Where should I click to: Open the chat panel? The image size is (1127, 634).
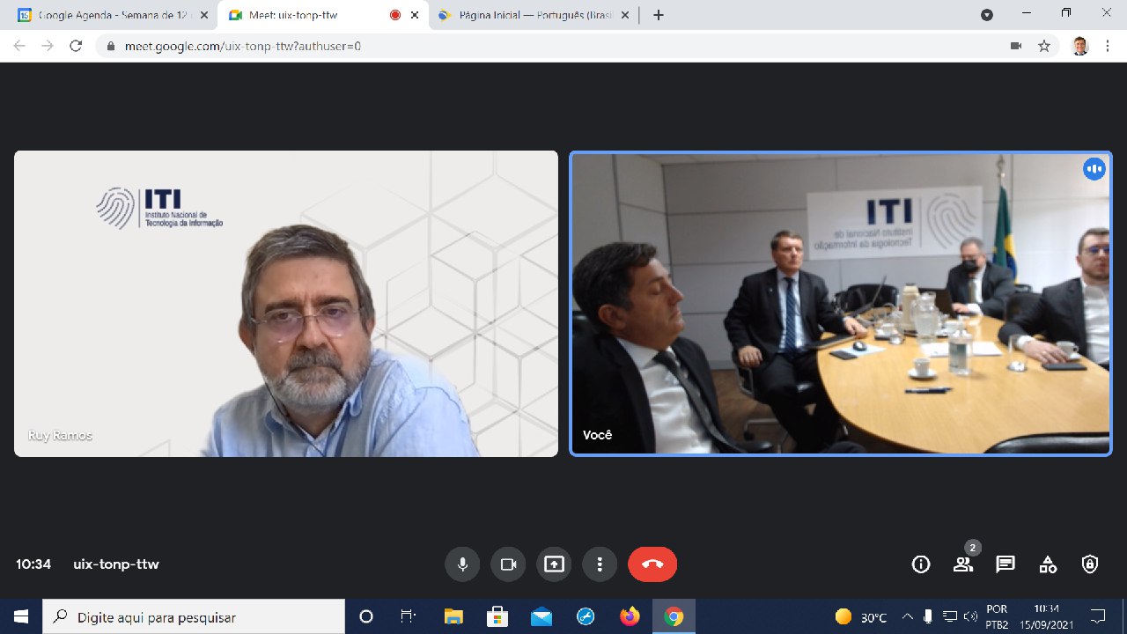tap(1005, 564)
